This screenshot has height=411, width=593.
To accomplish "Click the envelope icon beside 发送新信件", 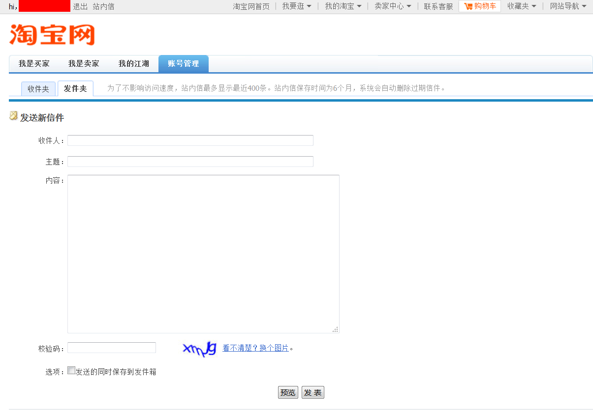I will click(12, 116).
